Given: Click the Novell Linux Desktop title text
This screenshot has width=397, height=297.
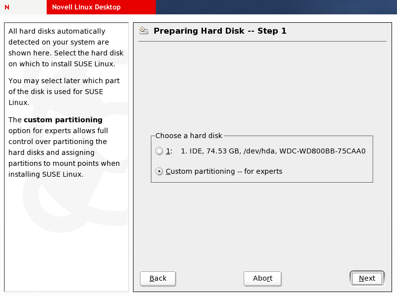Looking at the screenshot, I should click(86, 7).
